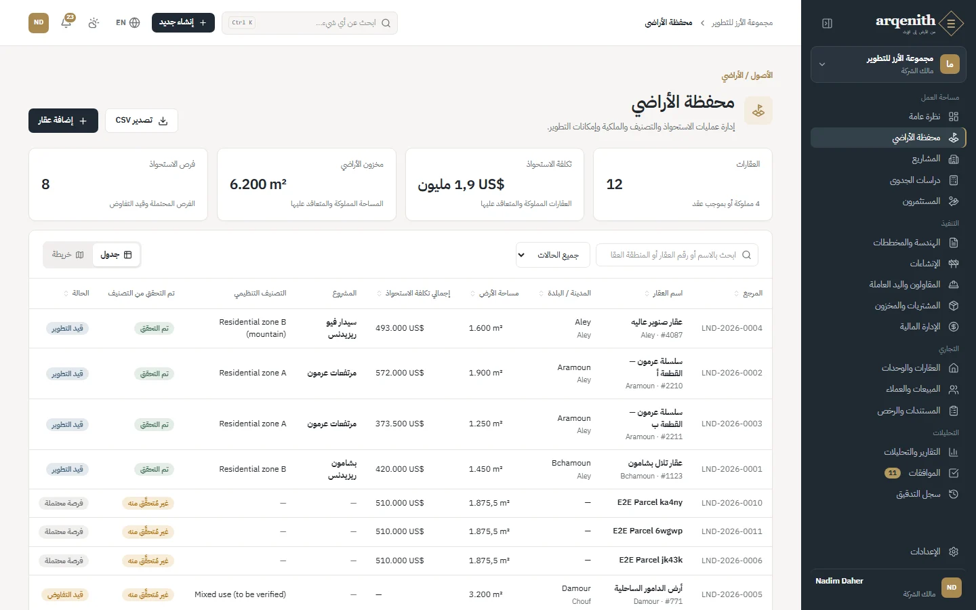Open المستثمرون in sidebar

pyautogui.click(x=888, y=201)
